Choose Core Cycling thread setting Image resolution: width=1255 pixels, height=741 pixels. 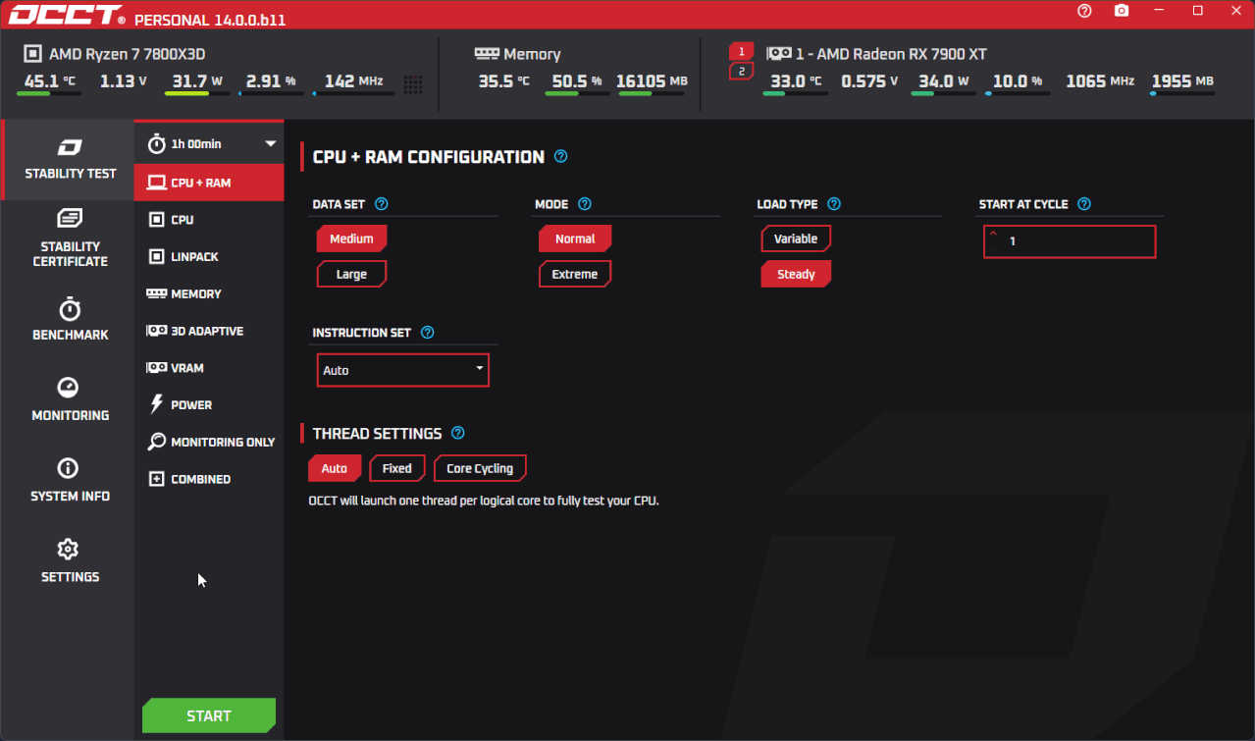coord(480,468)
